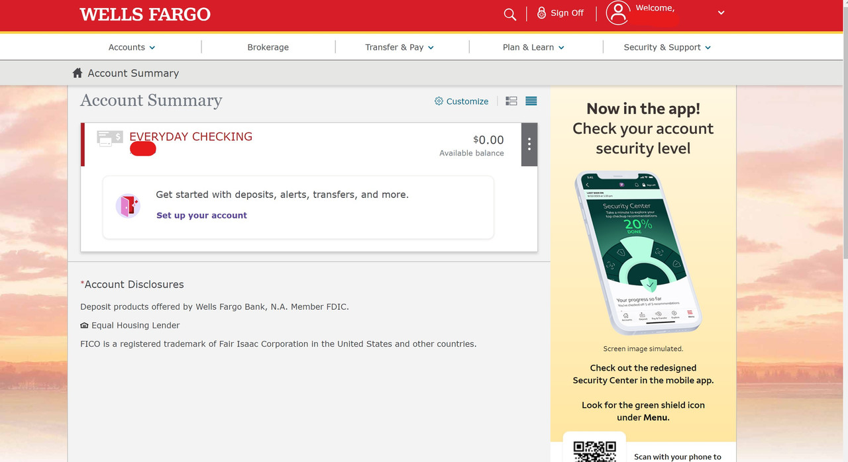Click the Customize gear icon
Image resolution: width=848 pixels, height=462 pixels.
click(x=439, y=101)
